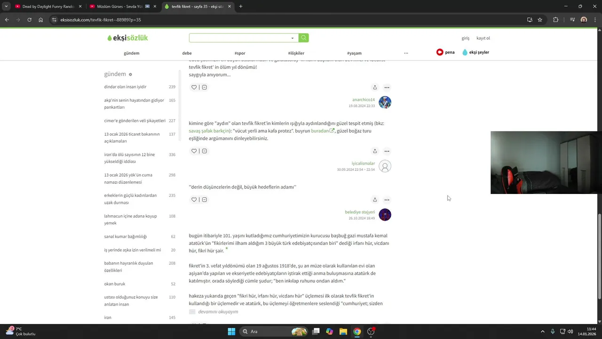Open topic 'sanal kumar bağımlılığı'
The height and width of the screenshot is (339, 602).
140,236
